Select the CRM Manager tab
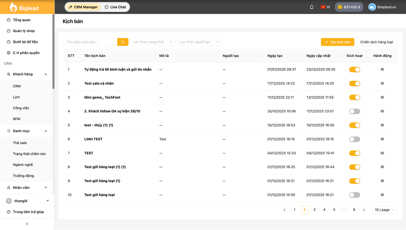The width and height of the screenshot is (406, 230). coord(83,7)
